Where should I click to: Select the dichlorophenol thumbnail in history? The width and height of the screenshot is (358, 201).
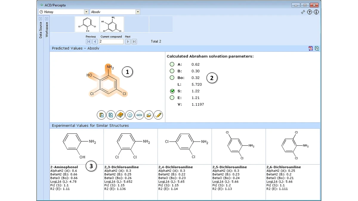click(x=87, y=24)
